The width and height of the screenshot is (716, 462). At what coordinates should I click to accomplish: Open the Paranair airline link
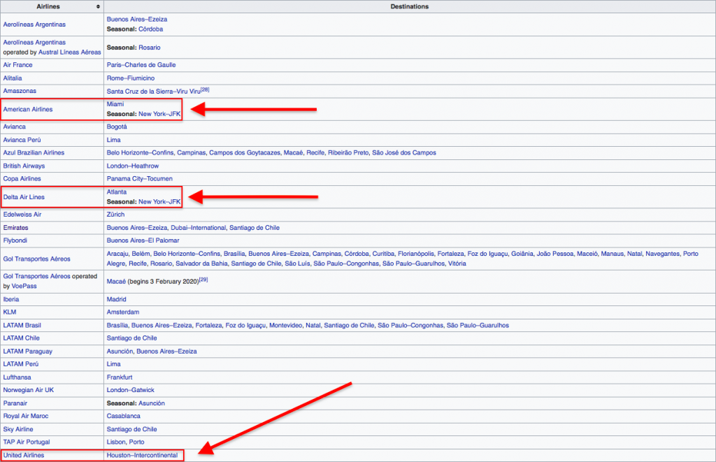[15, 403]
